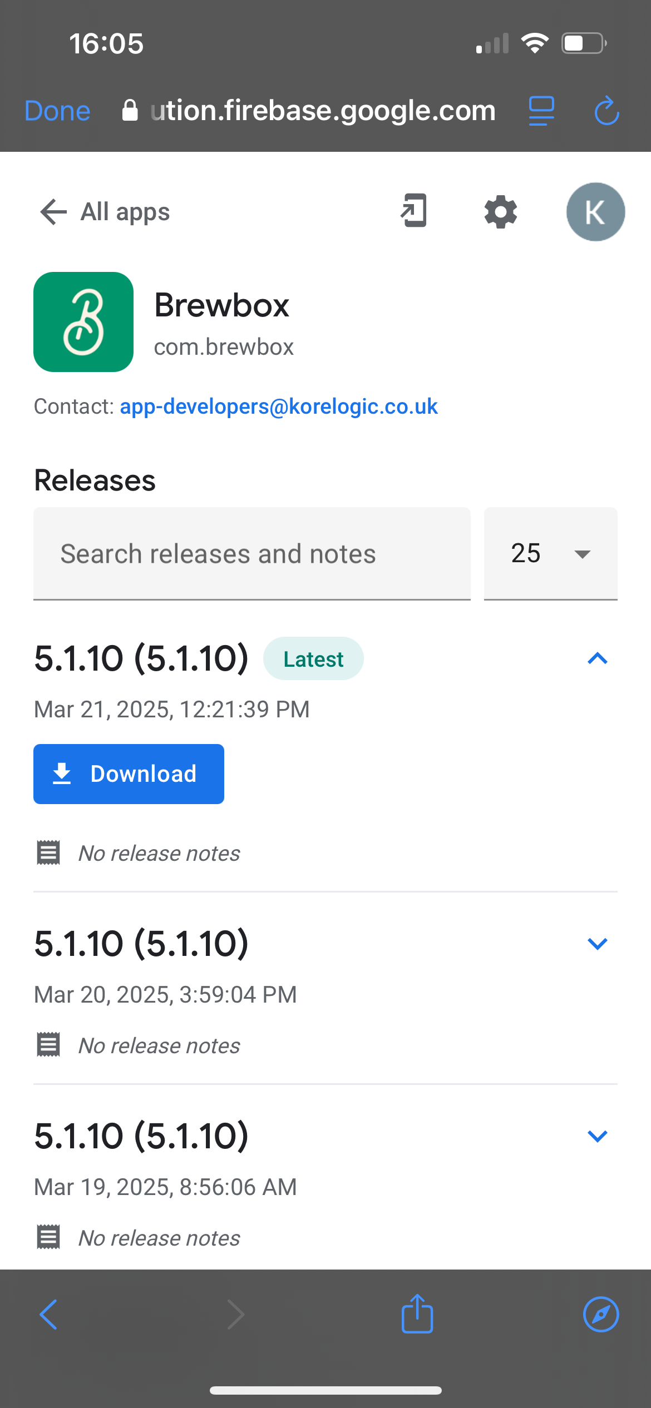Tap the All apps label
Viewport: 651px width, 1408px height.
(125, 212)
